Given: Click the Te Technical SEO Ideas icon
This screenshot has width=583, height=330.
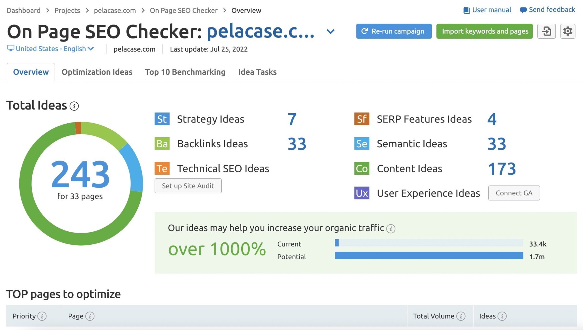Looking at the screenshot, I should point(162,168).
